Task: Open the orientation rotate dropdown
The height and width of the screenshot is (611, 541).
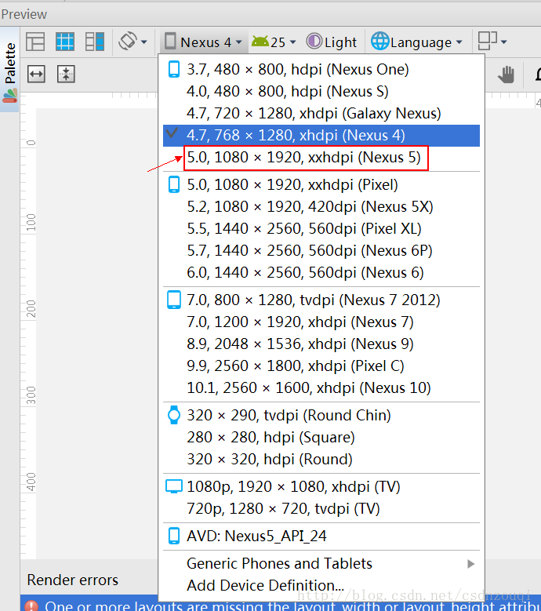Action: point(133,42)
